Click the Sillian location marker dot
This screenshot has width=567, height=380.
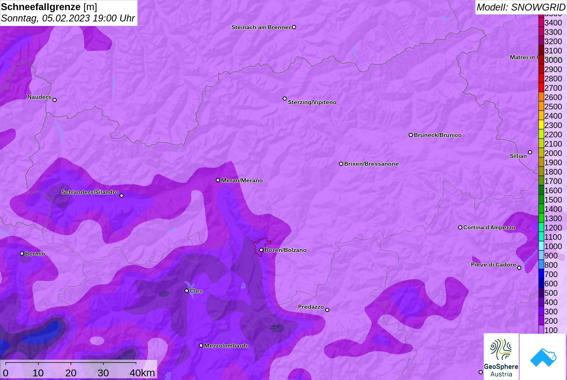(530, 152)
